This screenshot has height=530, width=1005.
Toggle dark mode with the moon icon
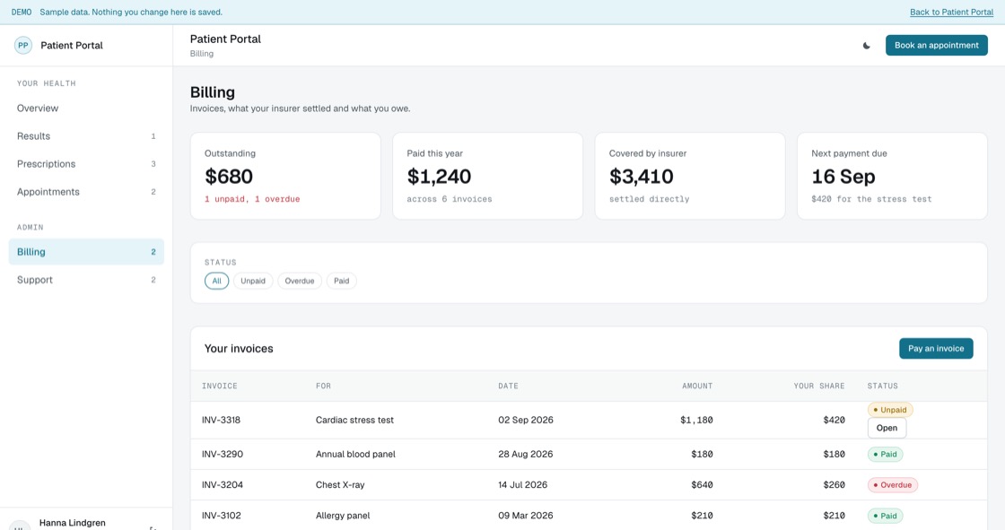[866, 46]
